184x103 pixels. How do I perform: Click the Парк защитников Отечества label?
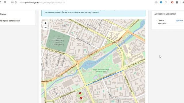coord(101,71)
